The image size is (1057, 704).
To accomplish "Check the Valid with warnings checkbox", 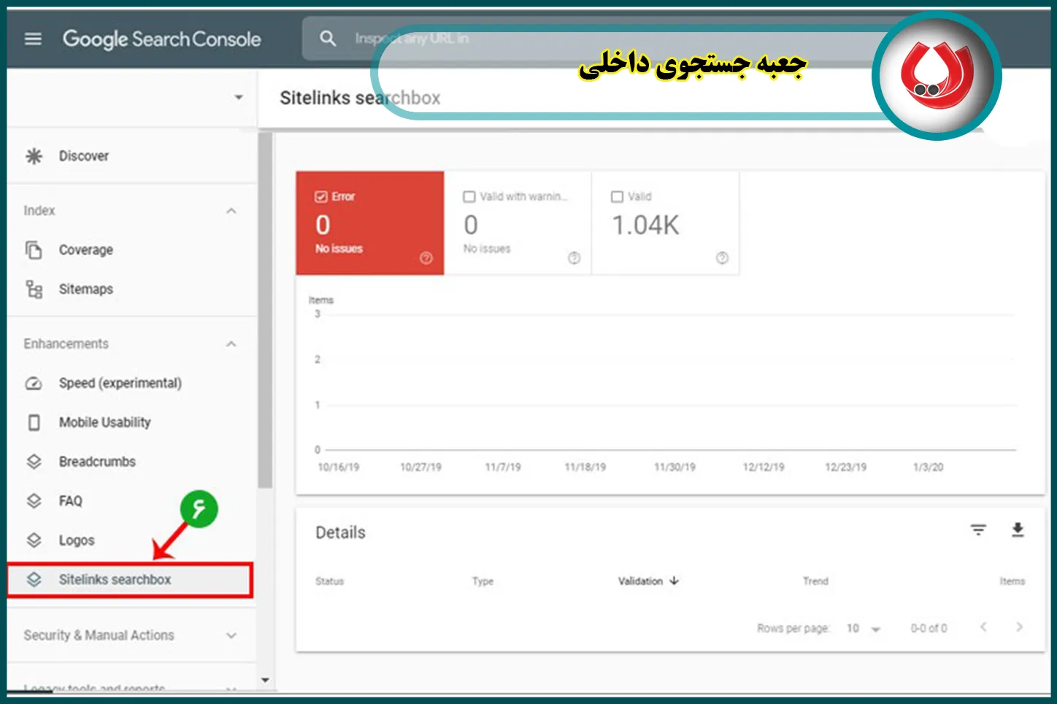I will pos(469,196).
